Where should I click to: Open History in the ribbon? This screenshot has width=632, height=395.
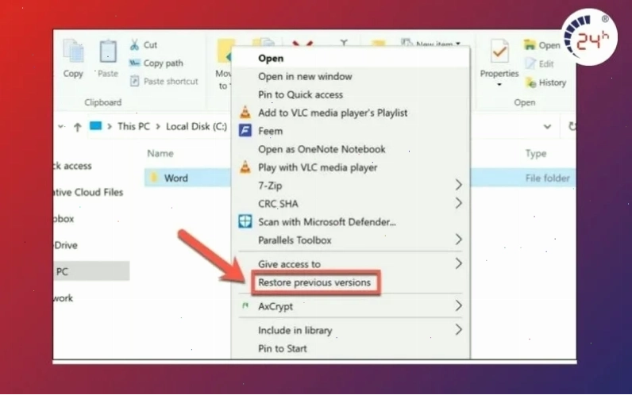pyautogui.click(x=545, y=82)
